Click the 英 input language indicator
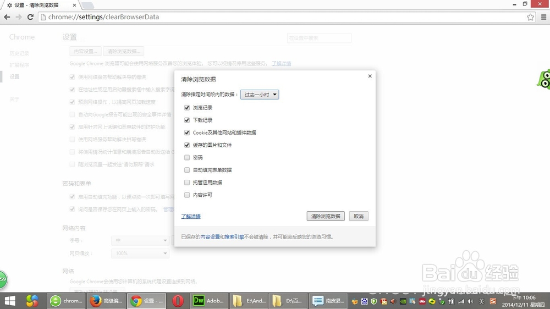 [x=482, y=301]
